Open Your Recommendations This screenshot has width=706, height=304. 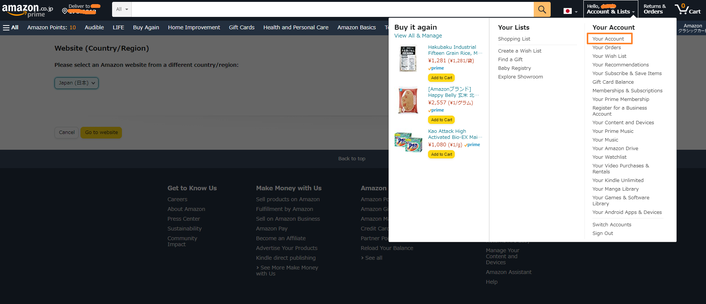pyautogui.click(x=620, y=65)
